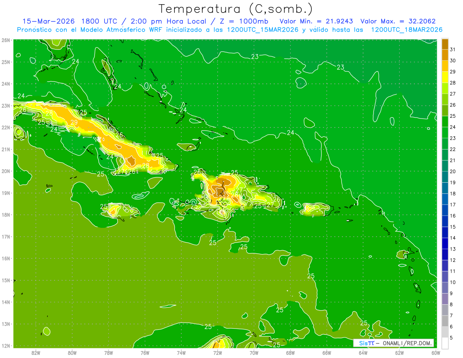Select the date text '15-Mar-2026'
The height and width of the screenshot is (358, 463).
(x=48, y=21)
